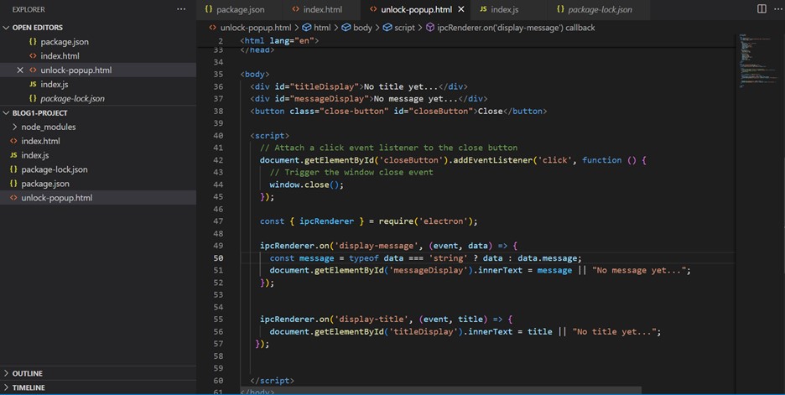Close unlock-popup.html in Open Editors list

tap(20, 70)
